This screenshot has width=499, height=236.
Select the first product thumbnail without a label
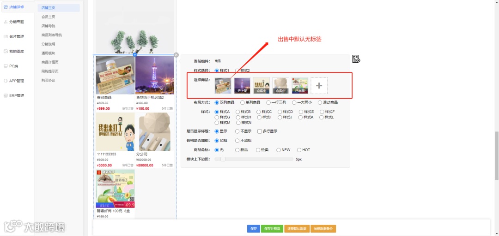tap(223, 86)
